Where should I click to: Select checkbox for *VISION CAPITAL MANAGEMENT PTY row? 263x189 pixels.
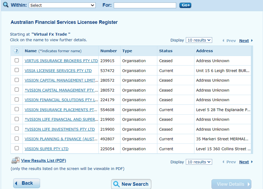tap(17, 89)
